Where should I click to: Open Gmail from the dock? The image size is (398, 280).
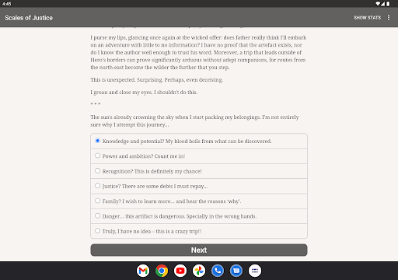tap(143, 271)
